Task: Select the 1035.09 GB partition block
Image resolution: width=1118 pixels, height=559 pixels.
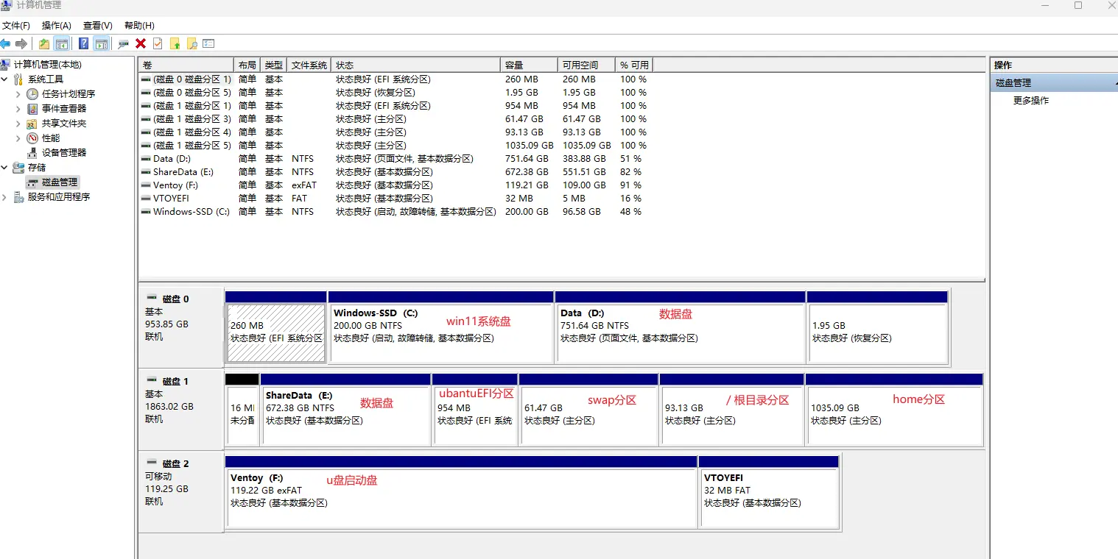Action: pyautogui.click(x=895, y=409)
